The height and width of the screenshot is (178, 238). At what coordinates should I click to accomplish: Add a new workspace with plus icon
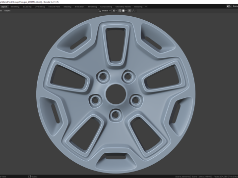pos(146,7)
